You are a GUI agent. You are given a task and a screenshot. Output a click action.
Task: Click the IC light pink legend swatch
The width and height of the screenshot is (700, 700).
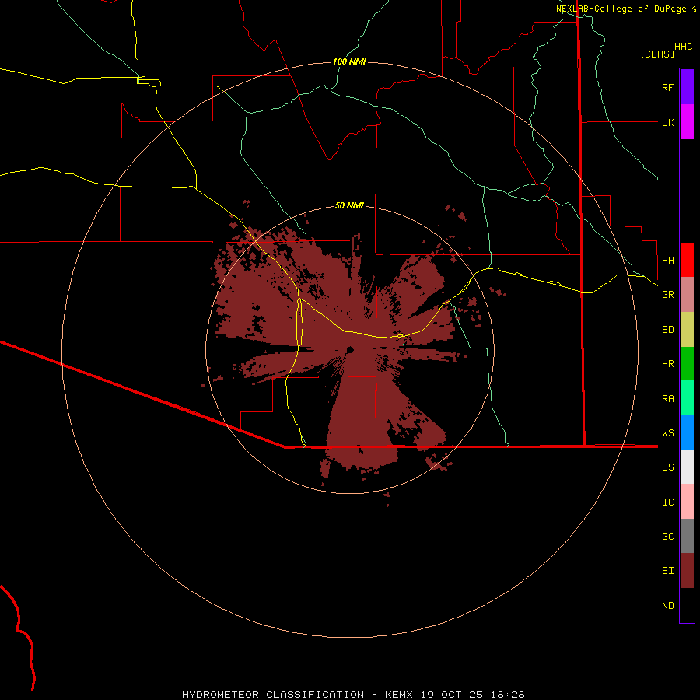(x=687, y=502)
